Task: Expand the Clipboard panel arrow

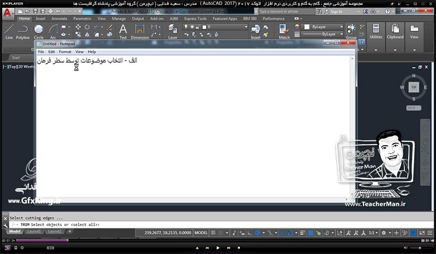Action: tap(395, 50)
